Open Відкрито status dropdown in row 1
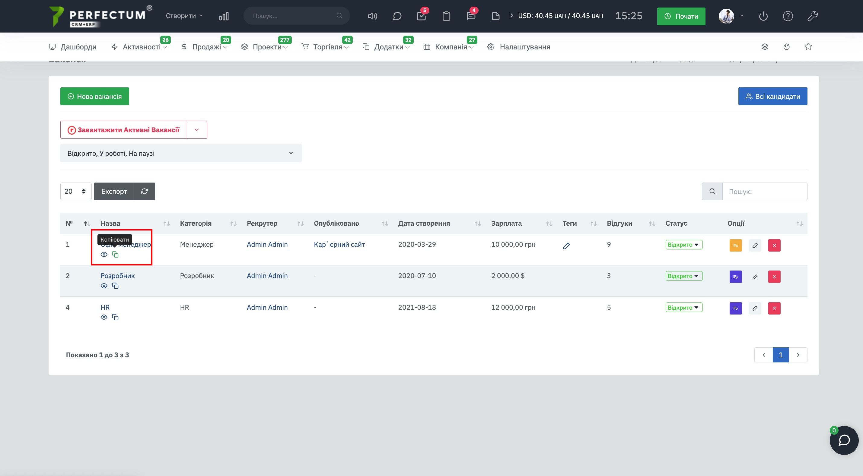The width and height of the screenshot is (863, 476). [684, 245]
